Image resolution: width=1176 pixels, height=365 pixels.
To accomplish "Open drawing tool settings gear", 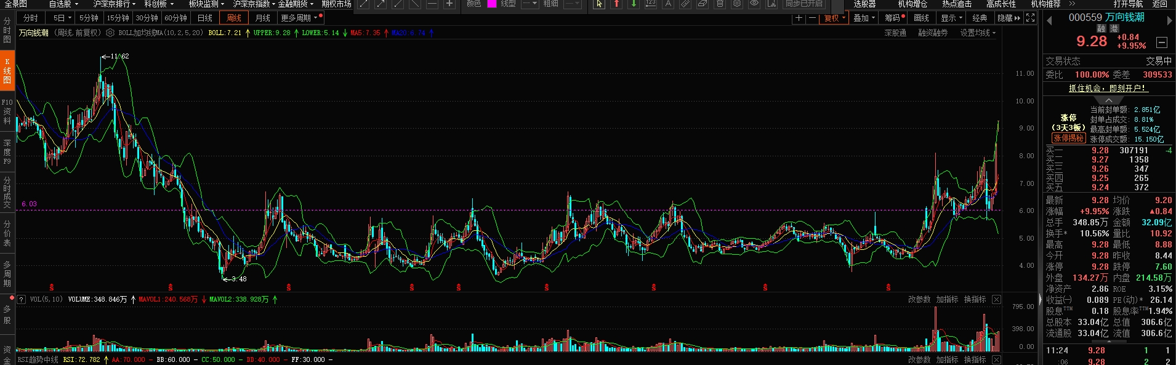I will [x=737, y=4].
